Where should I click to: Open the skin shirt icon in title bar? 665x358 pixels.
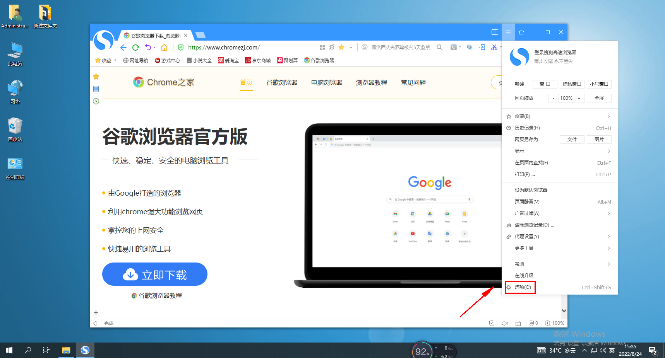[x=521, y=32]
